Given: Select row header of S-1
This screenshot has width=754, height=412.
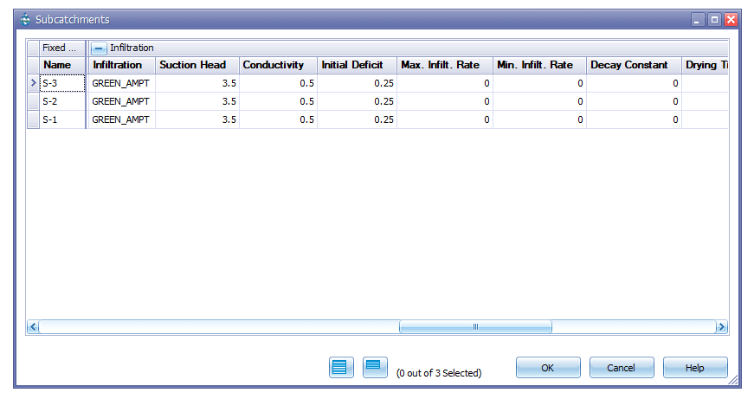Looking at the screenshot, I should click(33, 119).
